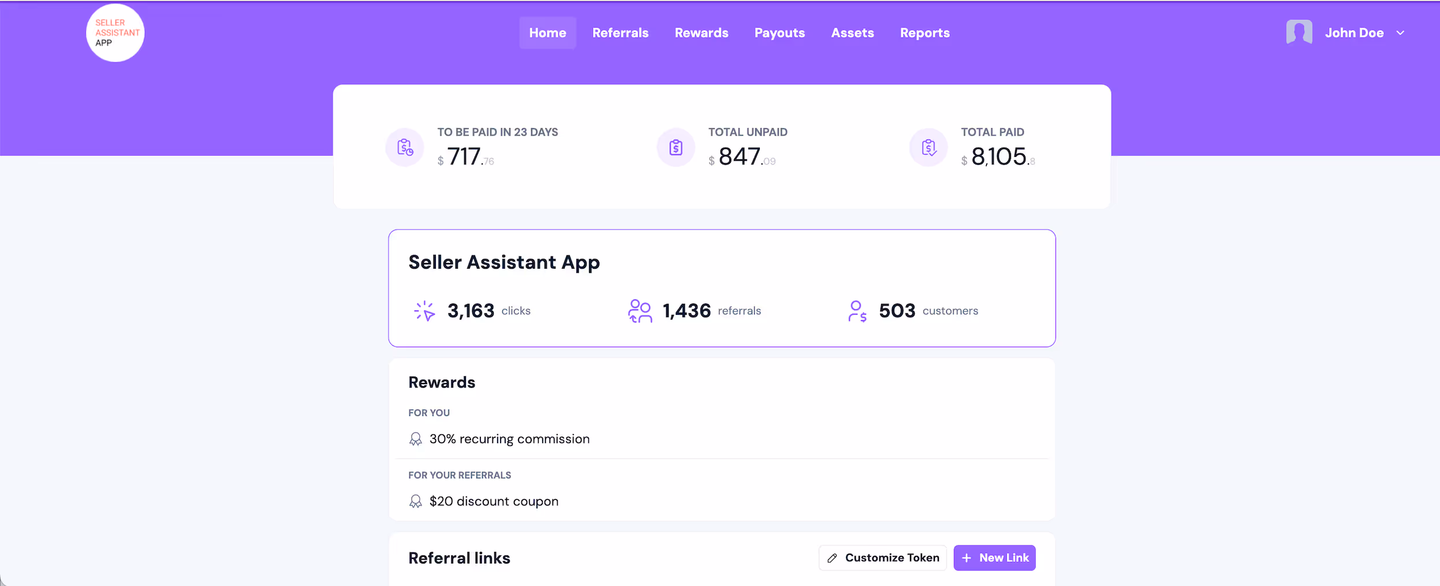Click the Seller Assistant App logo
Screen dimensions: 1440x586
coord(115,33)
